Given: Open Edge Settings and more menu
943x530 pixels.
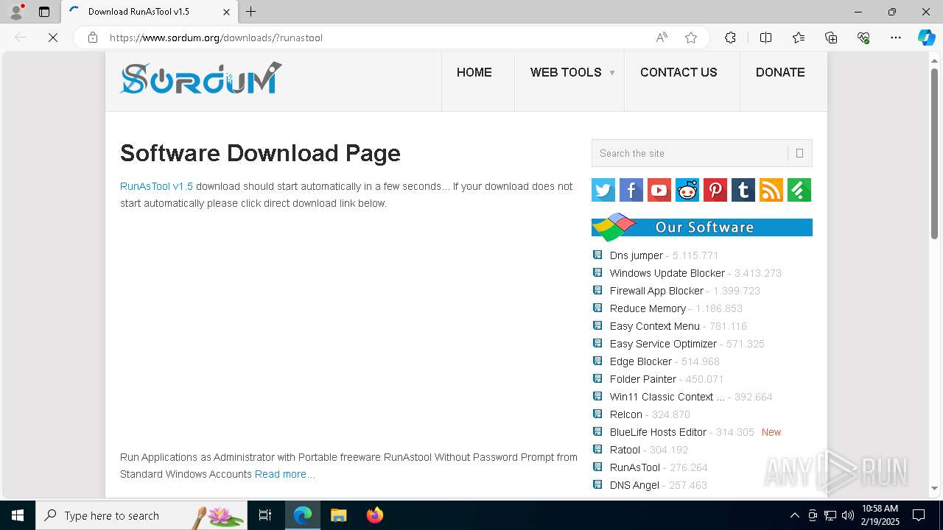Looking at the screenshot, I should (896, 38).
